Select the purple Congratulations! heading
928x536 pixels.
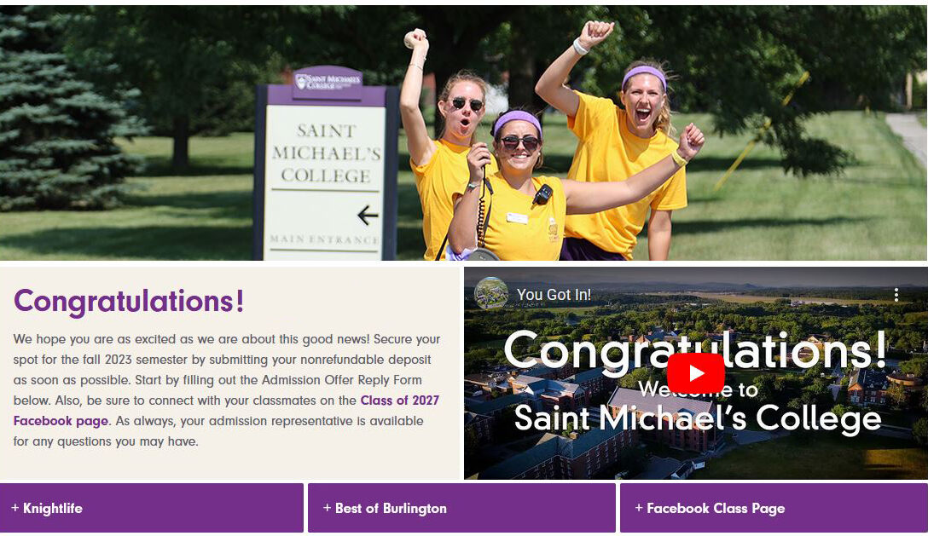pyautogui.click(x=129, y=301)
